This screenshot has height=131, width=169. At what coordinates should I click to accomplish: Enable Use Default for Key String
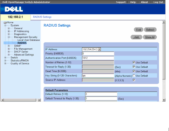pos(134,76)
